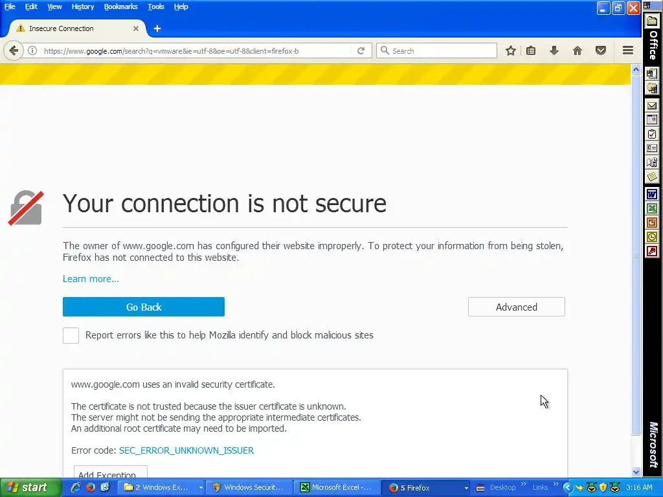The image size is (663, 497).
Task: Open the Help menu
Action: (x=181, y=6)
